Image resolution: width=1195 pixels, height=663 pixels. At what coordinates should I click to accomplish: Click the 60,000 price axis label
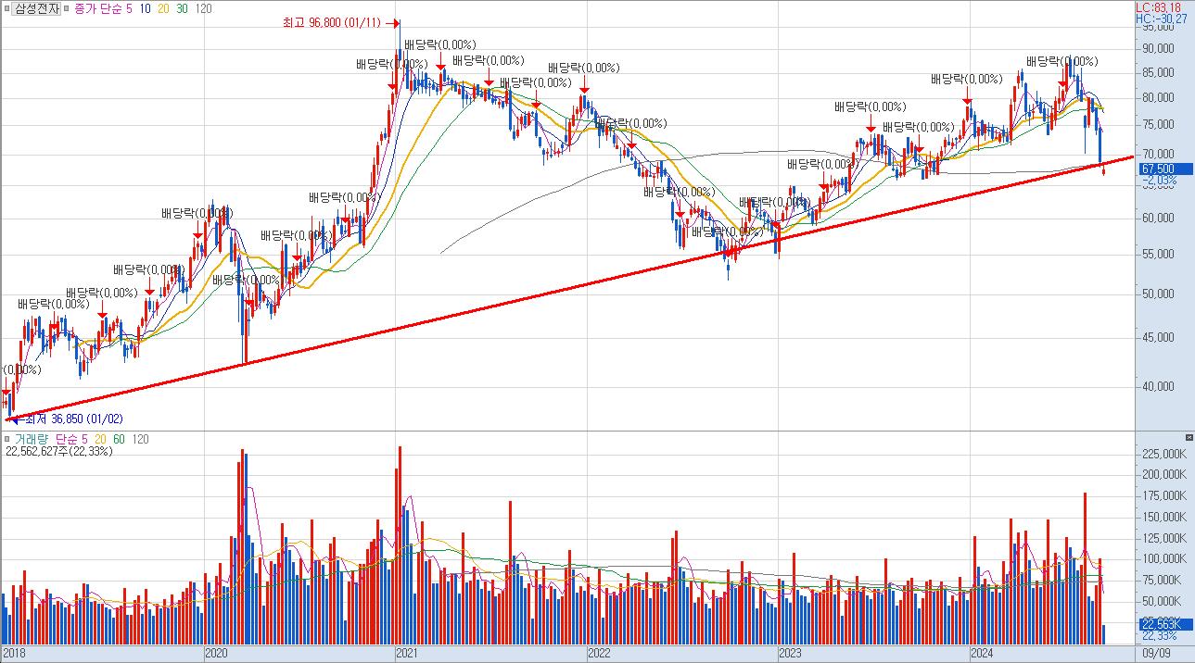click(1158, 218)
